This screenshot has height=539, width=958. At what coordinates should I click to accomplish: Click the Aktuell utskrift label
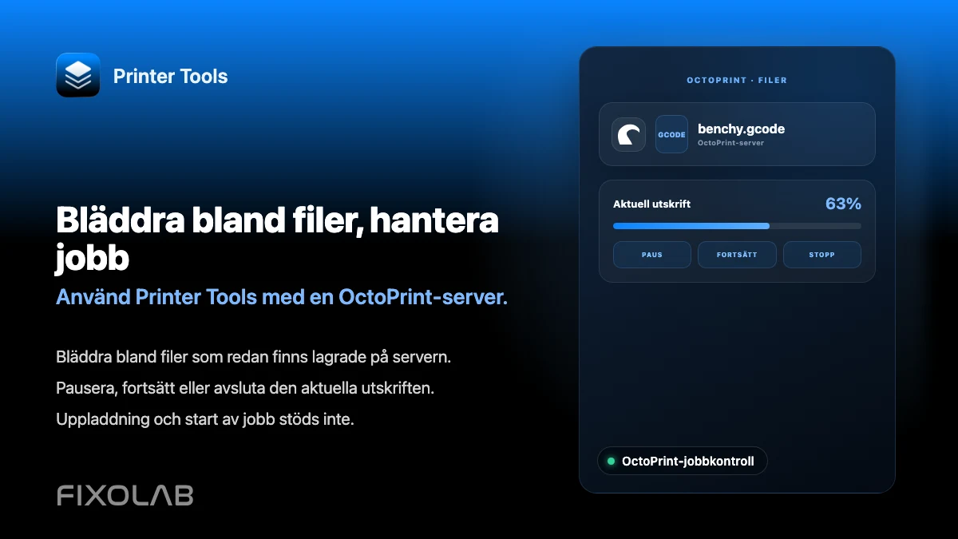tap(651, 204)
